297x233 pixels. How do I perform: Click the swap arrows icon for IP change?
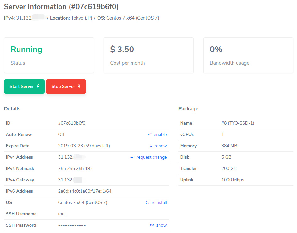132,157
